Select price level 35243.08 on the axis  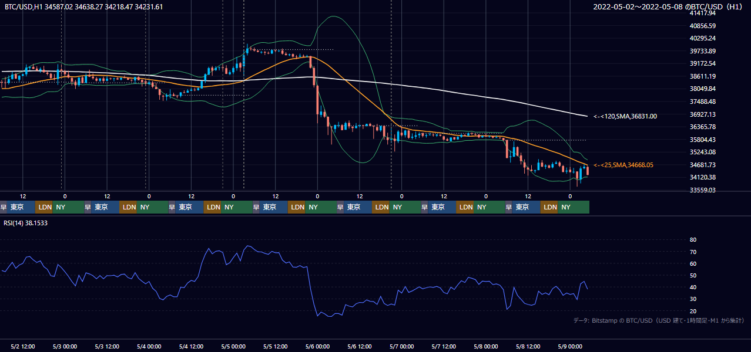702,152
